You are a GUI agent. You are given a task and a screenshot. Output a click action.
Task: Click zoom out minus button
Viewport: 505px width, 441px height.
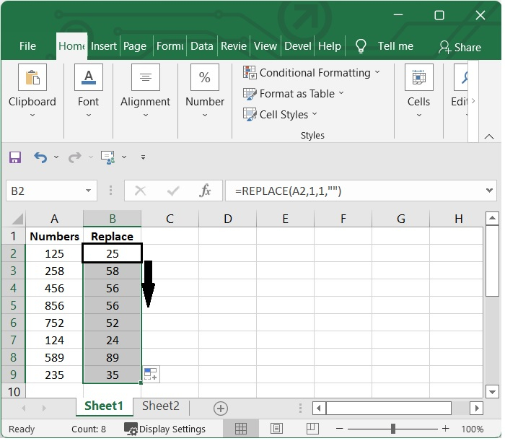339,429
